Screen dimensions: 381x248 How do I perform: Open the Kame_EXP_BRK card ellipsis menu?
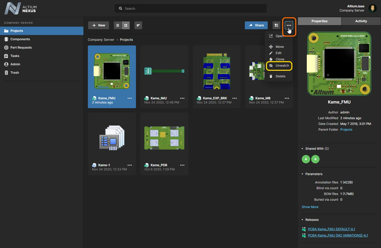click(x=235, y=98)
